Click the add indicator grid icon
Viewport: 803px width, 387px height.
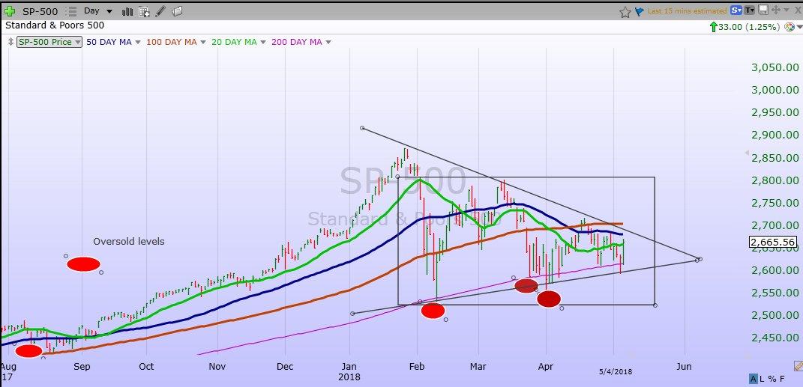pyautogui.click(x=144, y=11)
